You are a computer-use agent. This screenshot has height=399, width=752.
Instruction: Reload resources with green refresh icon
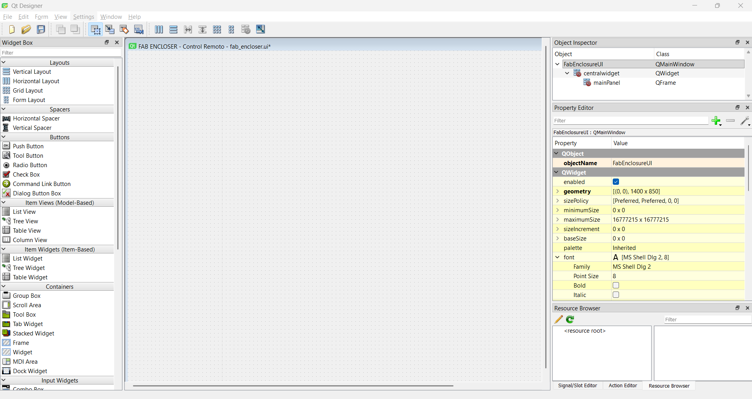[570, 319]
